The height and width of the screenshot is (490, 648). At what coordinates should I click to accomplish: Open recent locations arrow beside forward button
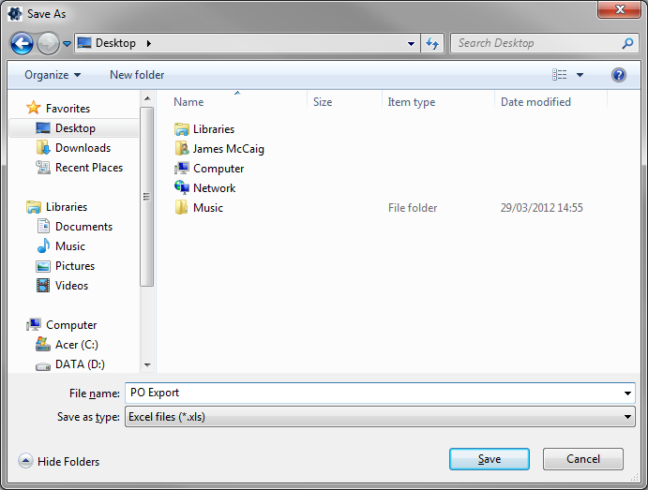click(67, 43)
